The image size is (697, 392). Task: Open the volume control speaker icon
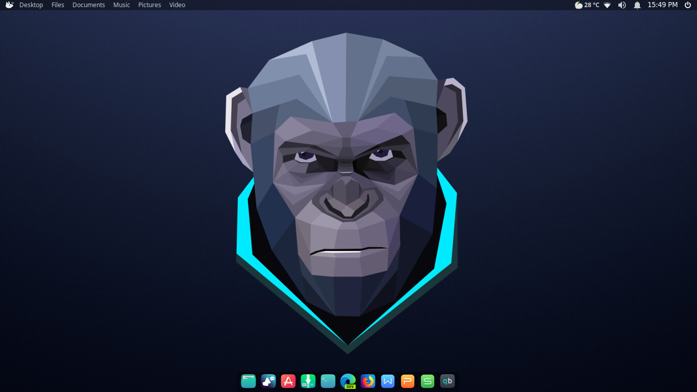[622, 5]
